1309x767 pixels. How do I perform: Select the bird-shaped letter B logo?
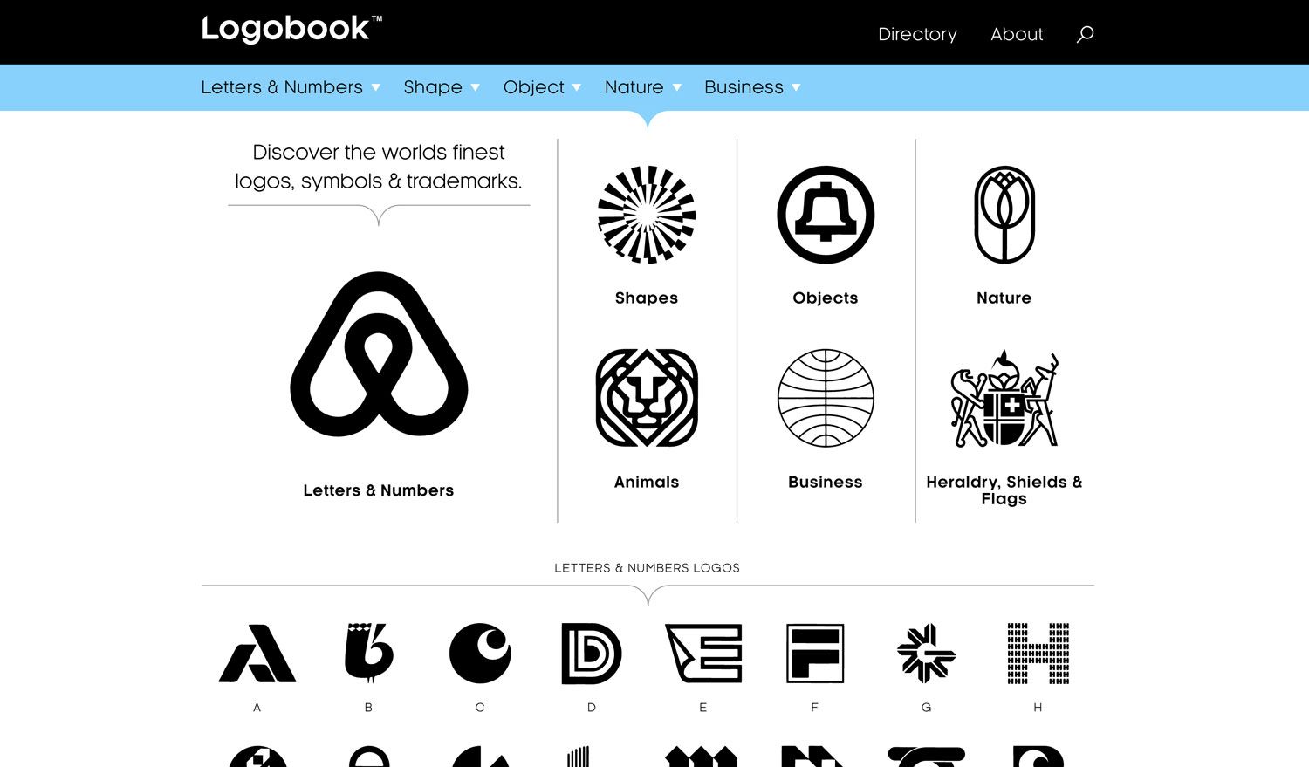pyautogui.click(x=368, y=653)
